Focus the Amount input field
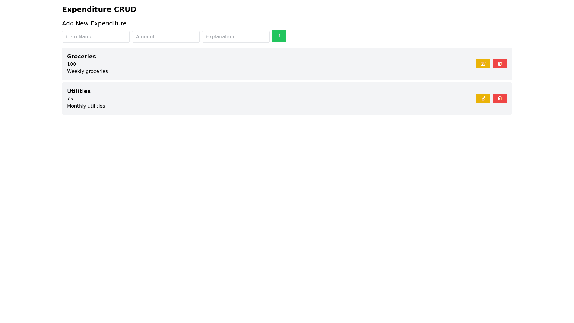 coord(166,37)
